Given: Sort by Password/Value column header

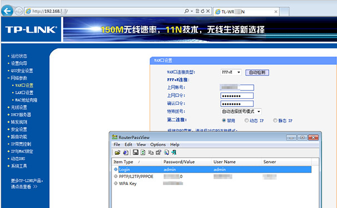Looking at the screenshot, I should 187,162.
